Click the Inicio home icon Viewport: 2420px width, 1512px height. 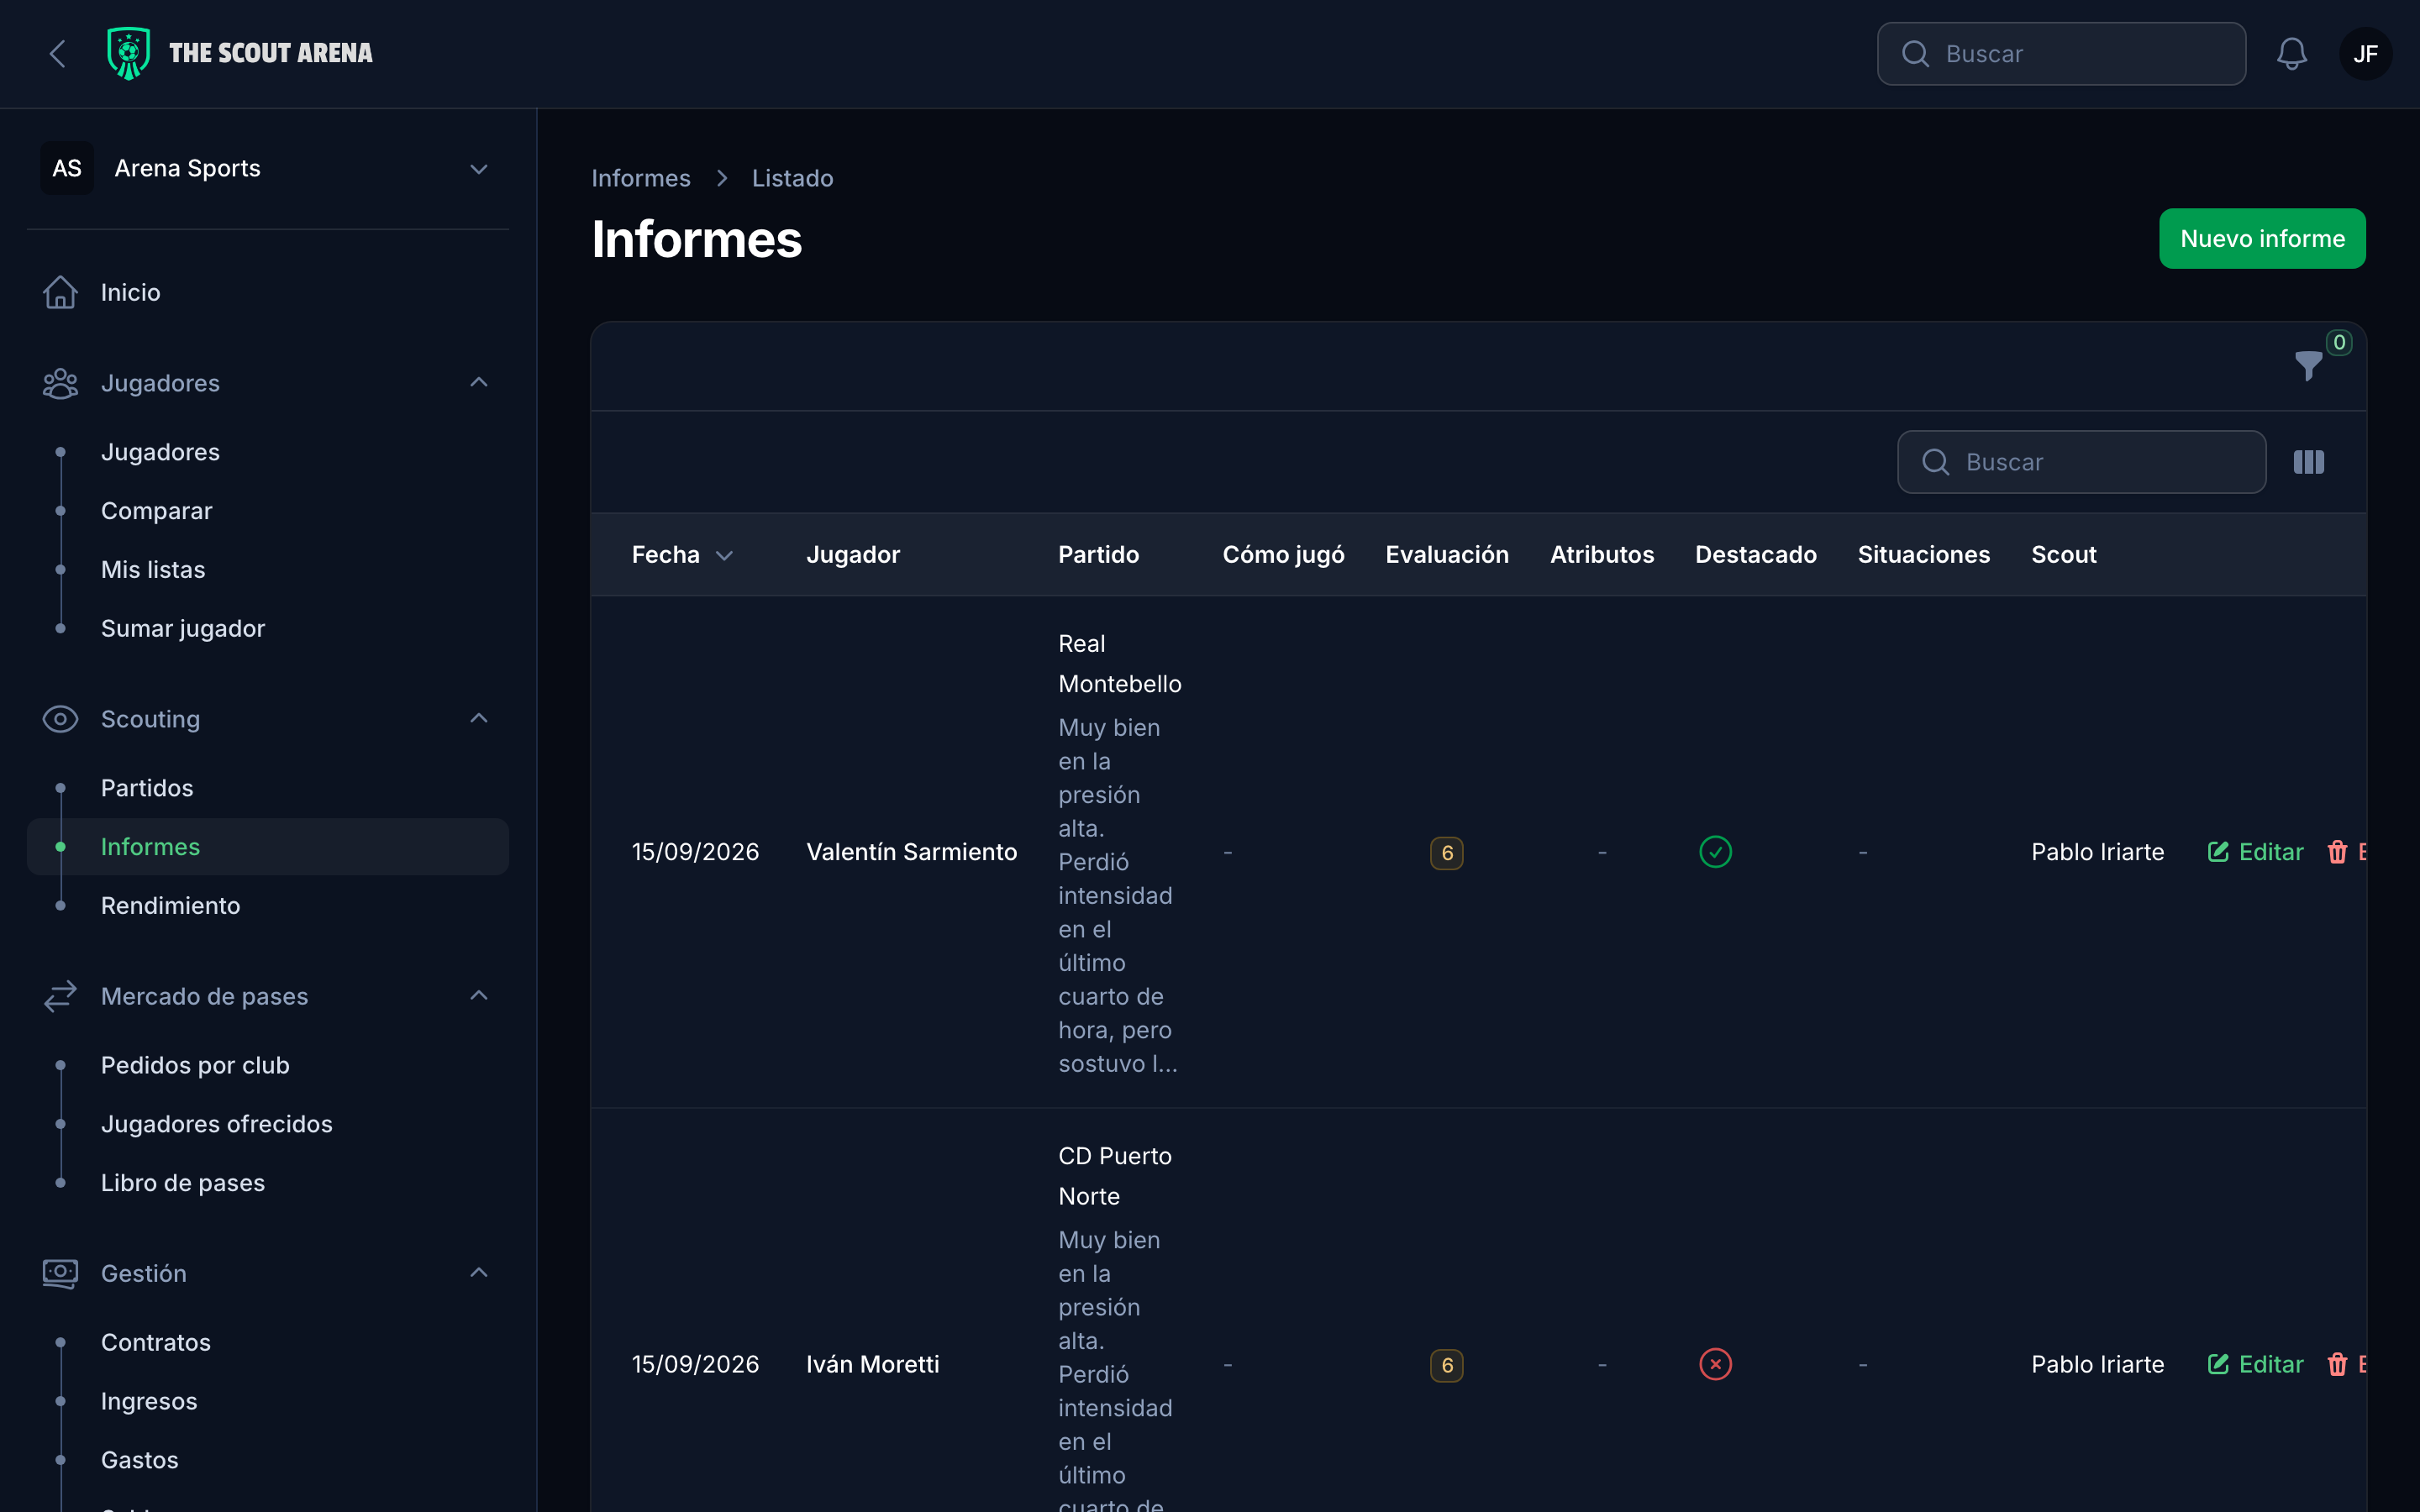click(60, 292)
